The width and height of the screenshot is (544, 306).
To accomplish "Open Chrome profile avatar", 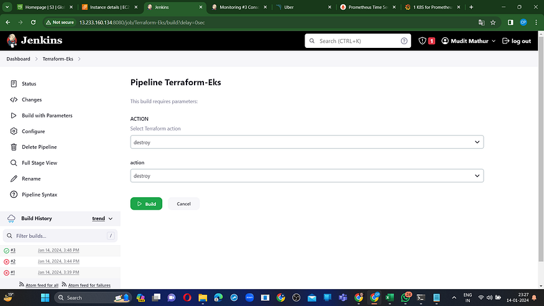I will [523, 22].
